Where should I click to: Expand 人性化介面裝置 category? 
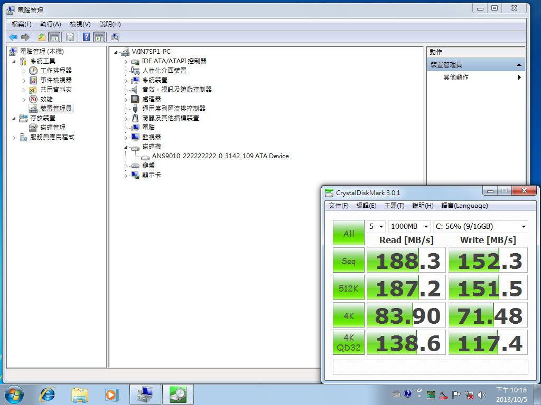click(x=126, y=71)
